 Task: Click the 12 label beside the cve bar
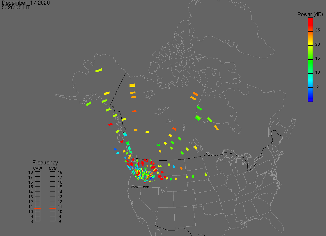[60, 202]
